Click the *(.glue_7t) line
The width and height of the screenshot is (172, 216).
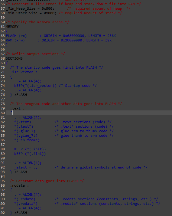(26, 136)
